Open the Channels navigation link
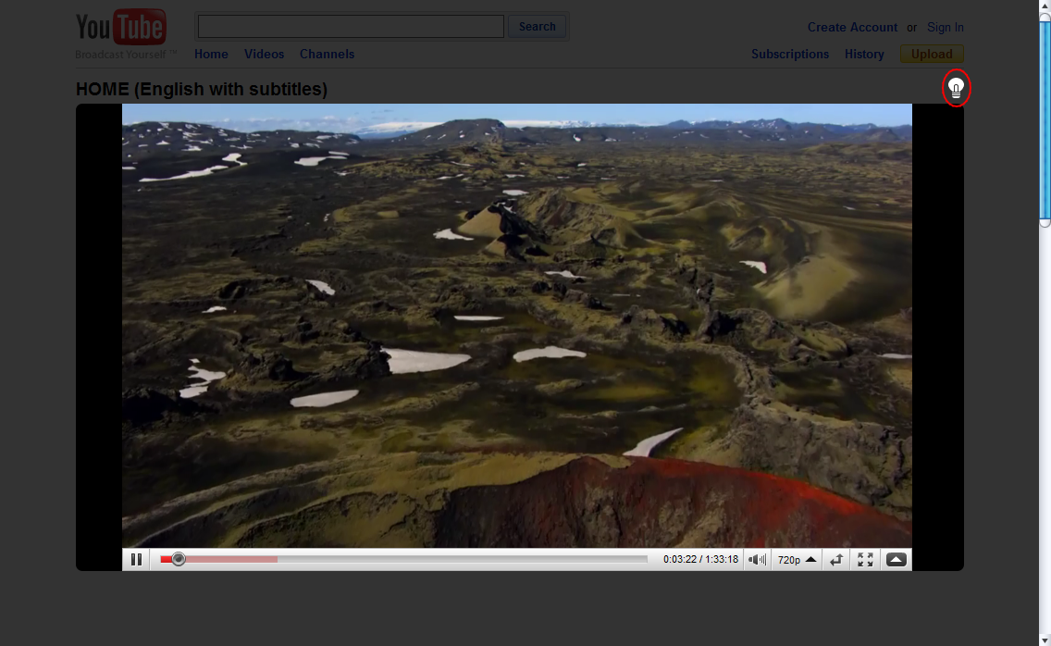 (328, 55)
